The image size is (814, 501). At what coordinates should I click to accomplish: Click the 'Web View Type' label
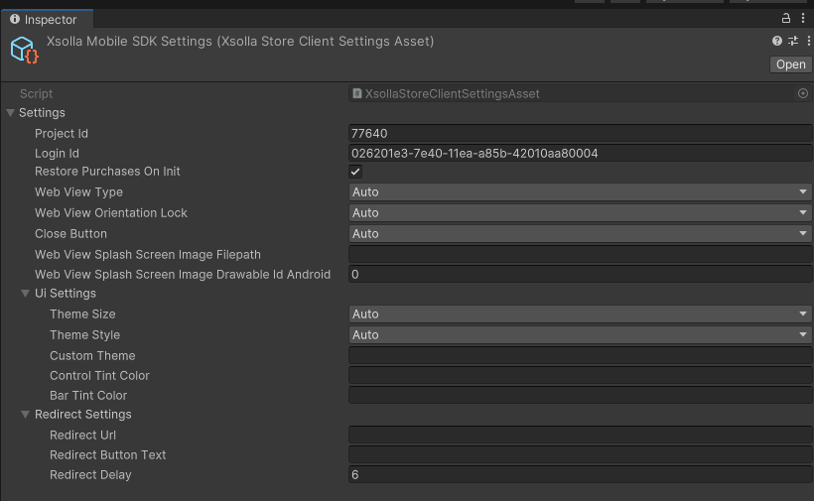(x=78, y=191)
